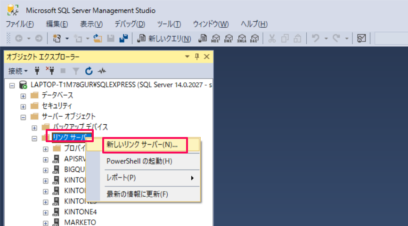Click the New Project toolbar icon
408x226 pixels.
57,39
